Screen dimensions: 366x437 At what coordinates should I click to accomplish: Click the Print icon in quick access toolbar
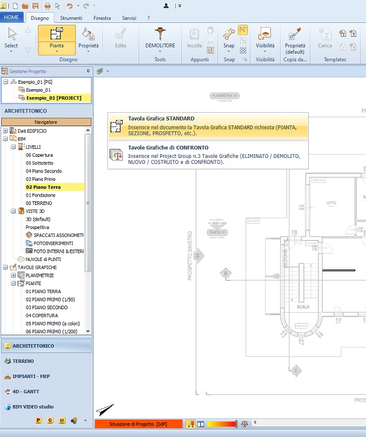[46, 5]
